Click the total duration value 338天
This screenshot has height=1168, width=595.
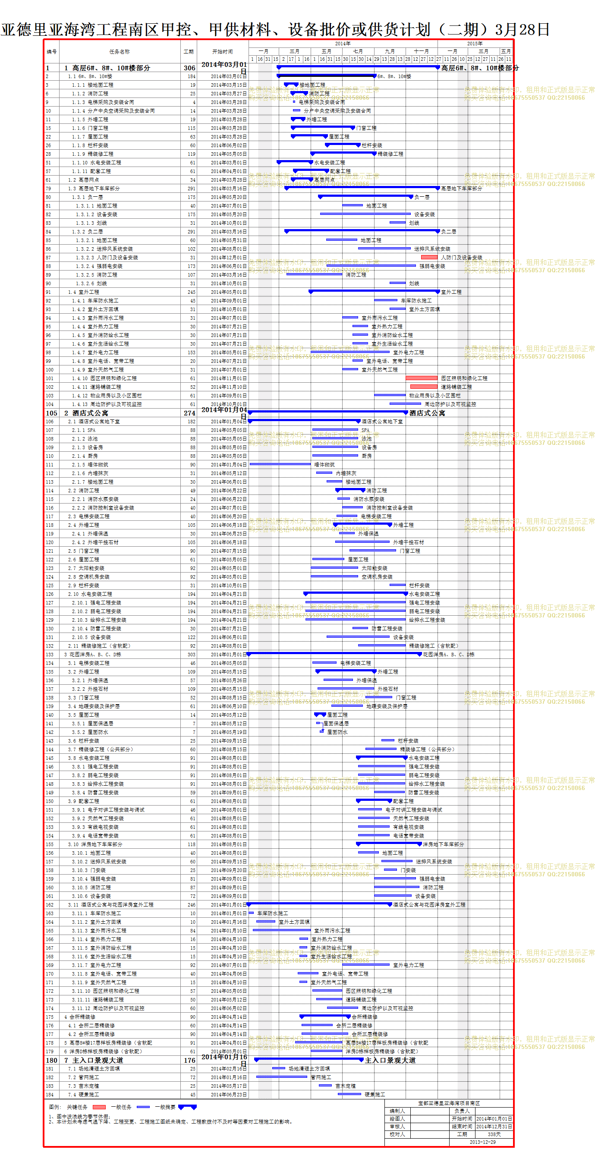[x=494, y=1134]
